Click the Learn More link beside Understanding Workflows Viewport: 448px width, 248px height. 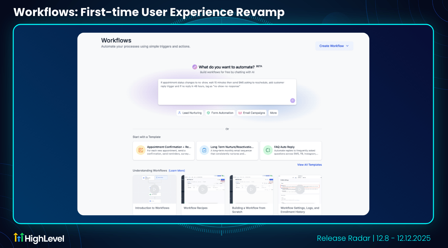176,171
